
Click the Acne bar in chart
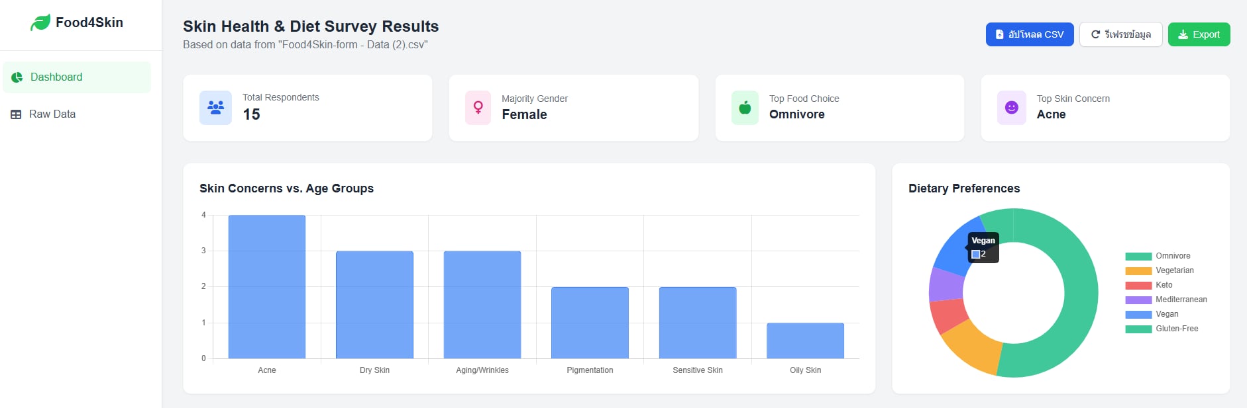(267, 287)
